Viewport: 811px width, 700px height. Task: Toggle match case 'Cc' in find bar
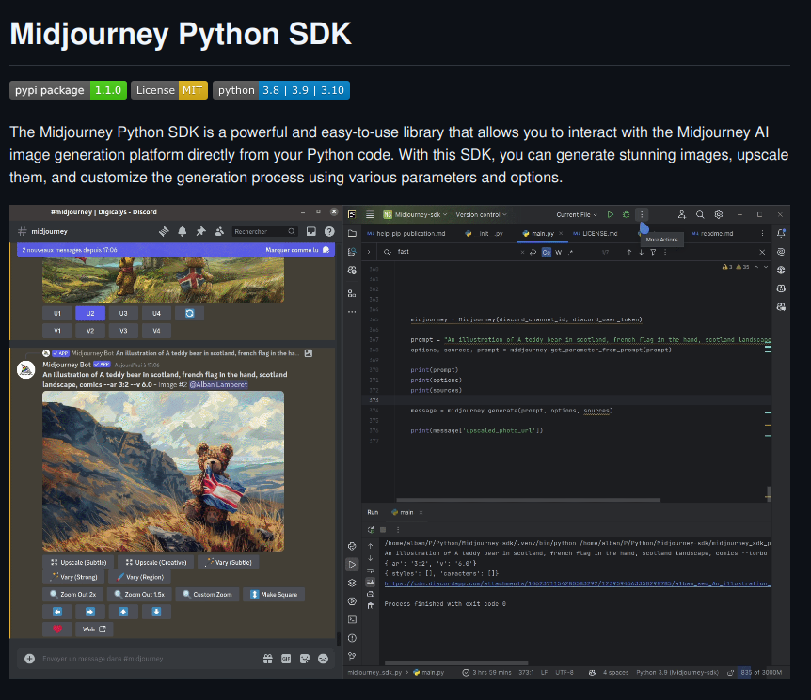tap(546, 252)
